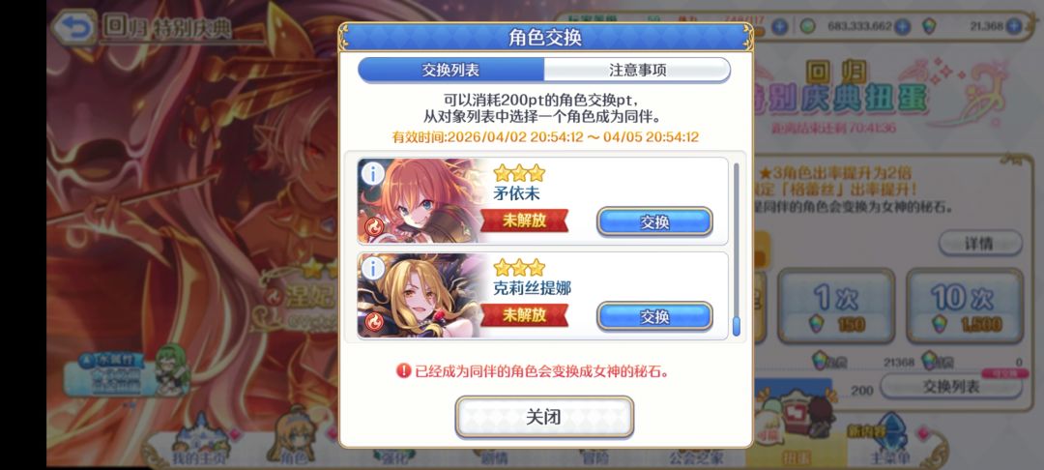Tap the back arrow beside 回归特别庆典
The width and height of the screenshot is (1044, 470).
tap(74, 27)
